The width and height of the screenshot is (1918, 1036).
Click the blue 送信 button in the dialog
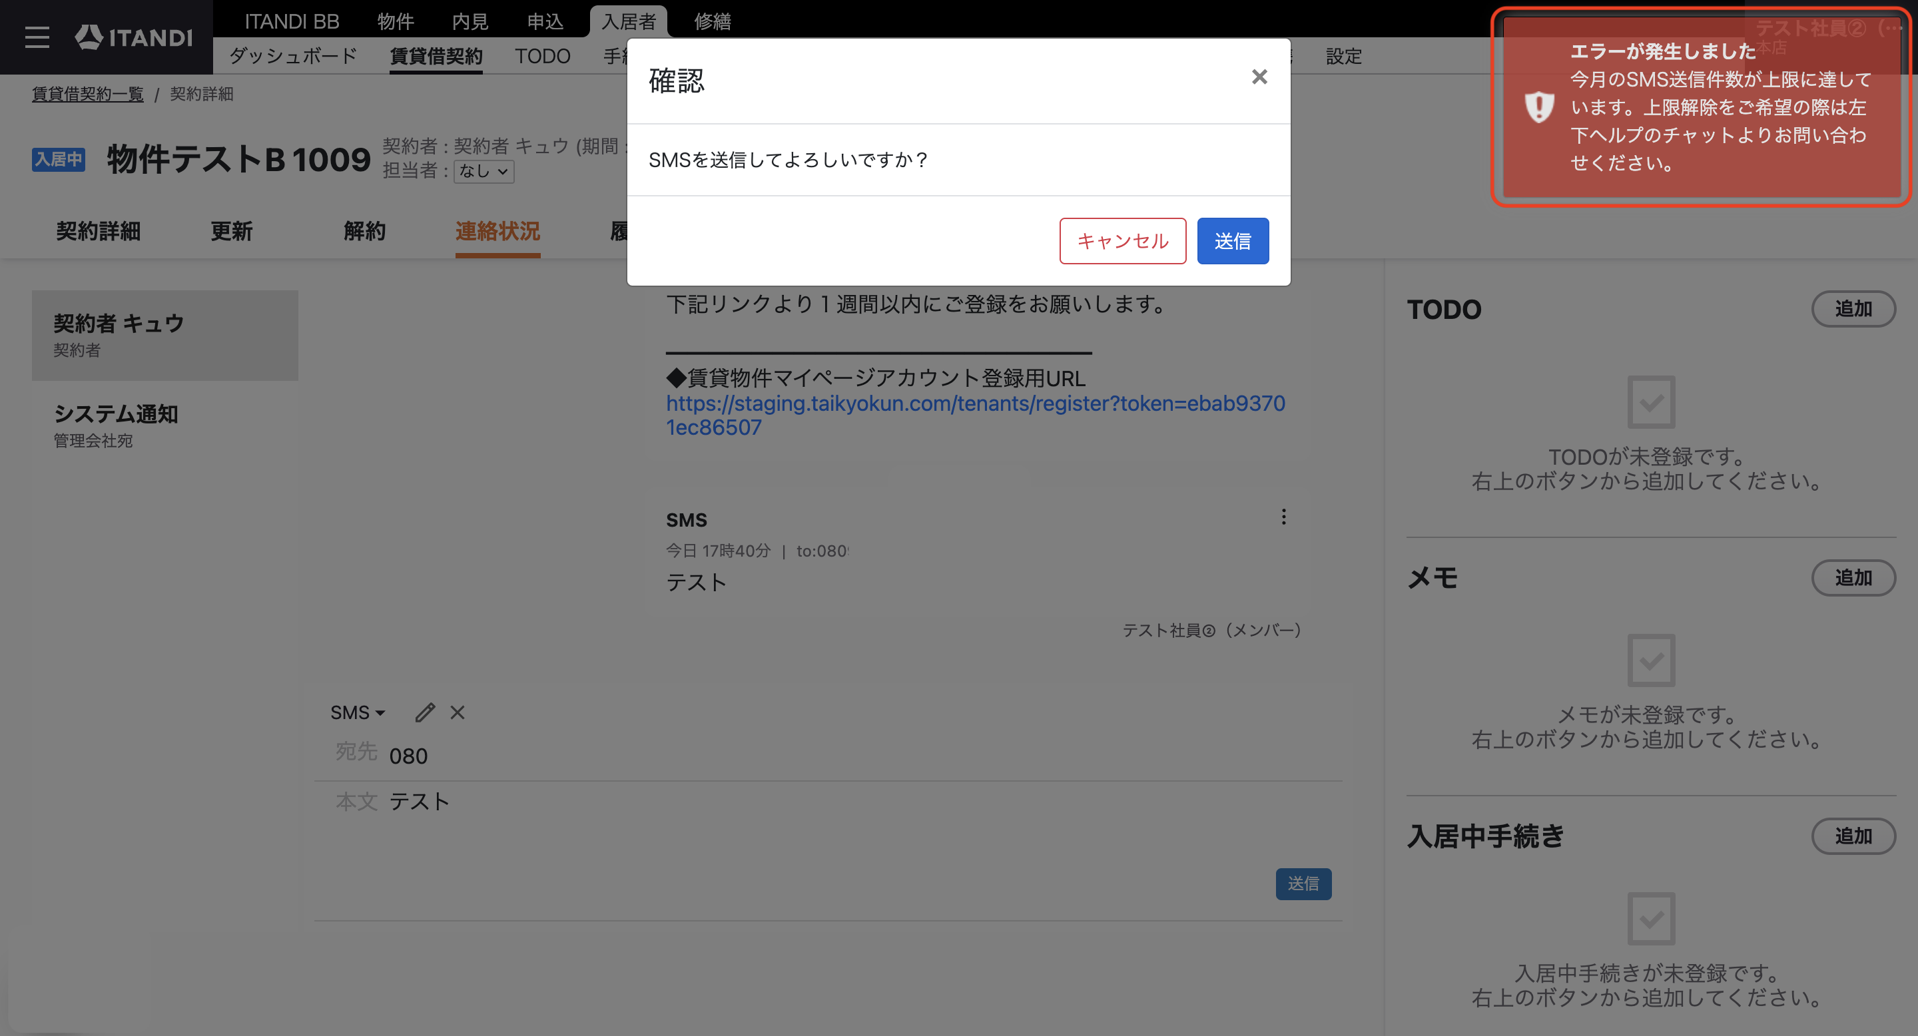coord(1233,241)
